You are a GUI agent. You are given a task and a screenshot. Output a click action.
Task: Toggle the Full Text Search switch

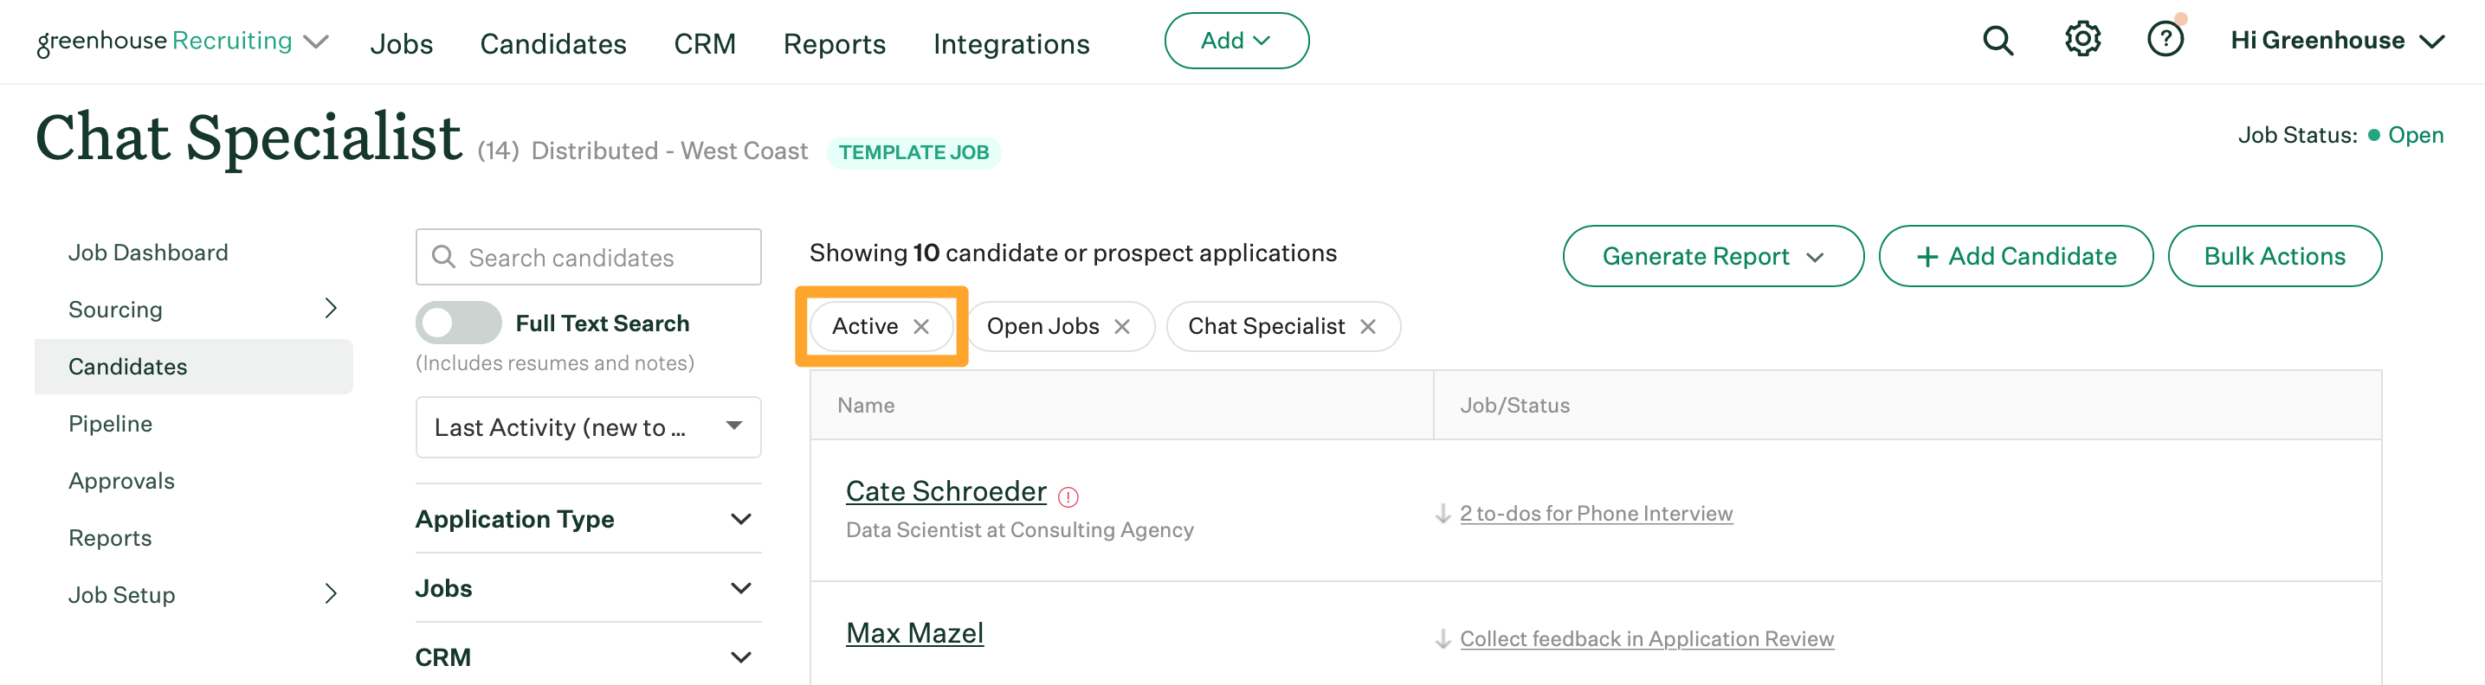pyautogui.click(x=458, y=323)
